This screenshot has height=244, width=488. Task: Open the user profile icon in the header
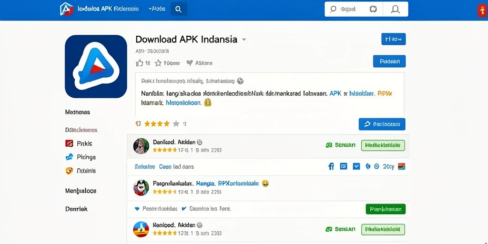point(395,10)
